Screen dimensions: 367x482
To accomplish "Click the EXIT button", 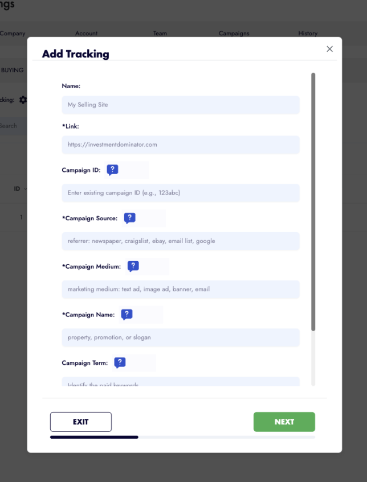I will (x=81, y=422).
